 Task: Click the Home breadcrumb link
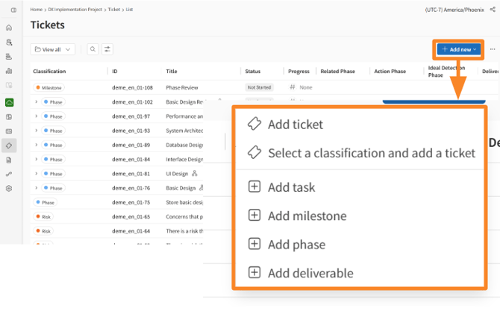[x=37, y=10]
